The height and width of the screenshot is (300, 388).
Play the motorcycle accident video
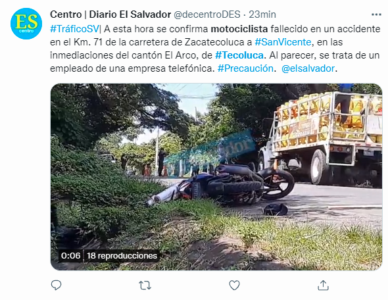[216, 177]
